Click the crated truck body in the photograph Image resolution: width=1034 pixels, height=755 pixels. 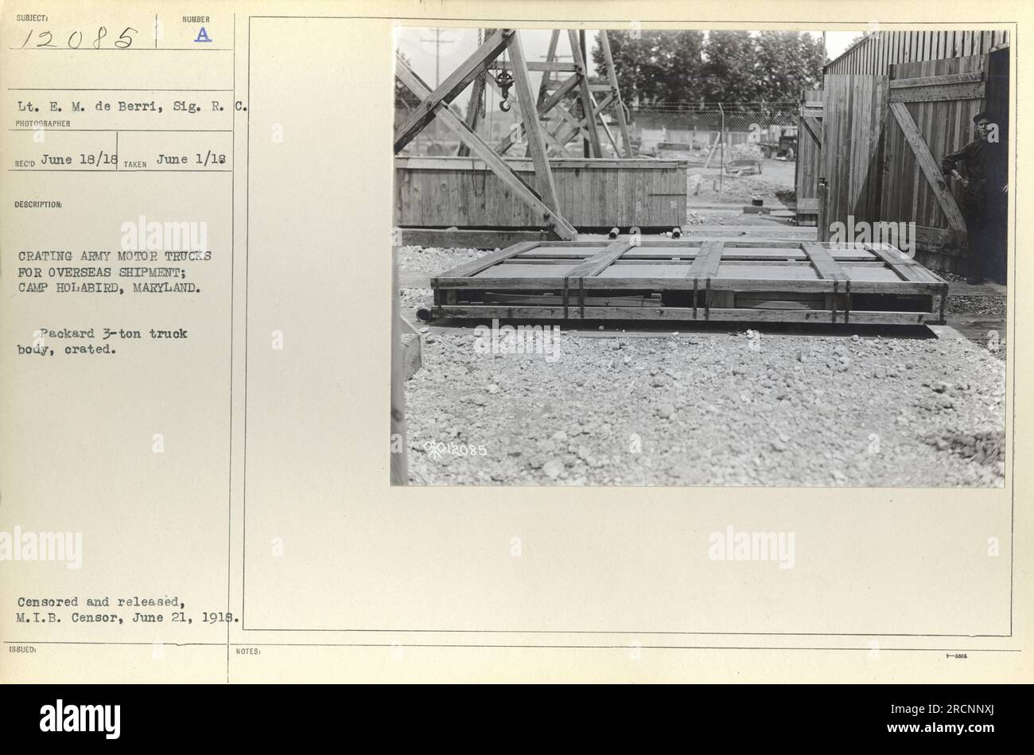(689, 282)
